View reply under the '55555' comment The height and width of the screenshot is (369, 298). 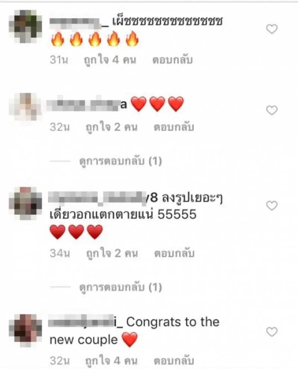coord(121,287)
